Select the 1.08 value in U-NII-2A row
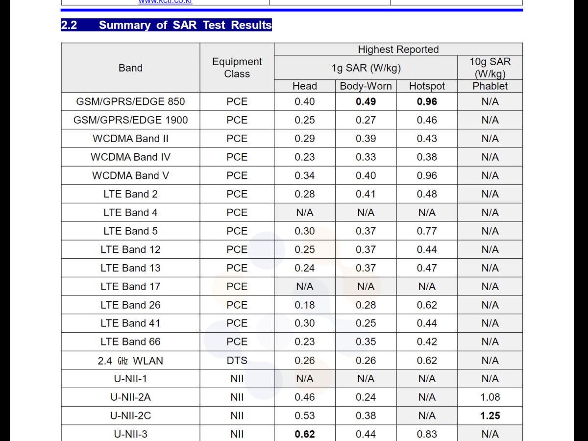 click(x=490, y=397)
